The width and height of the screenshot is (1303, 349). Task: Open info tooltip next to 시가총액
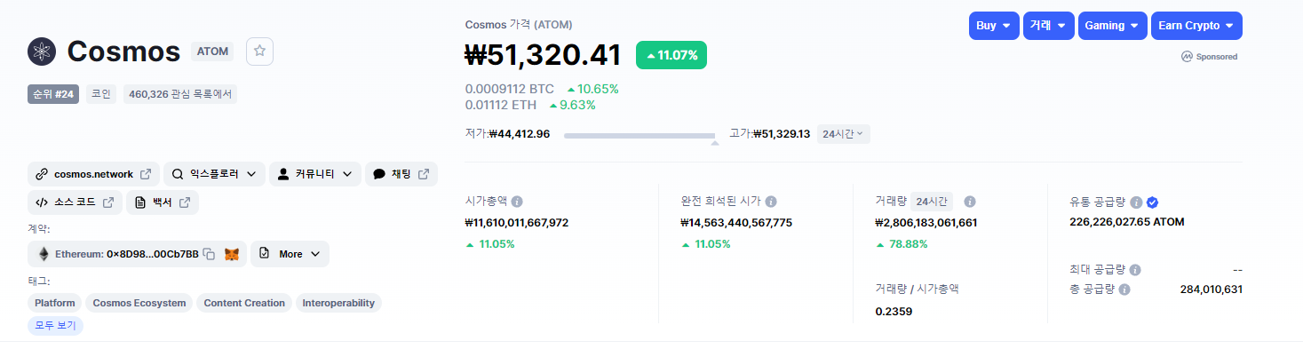[x=517, y=202]
